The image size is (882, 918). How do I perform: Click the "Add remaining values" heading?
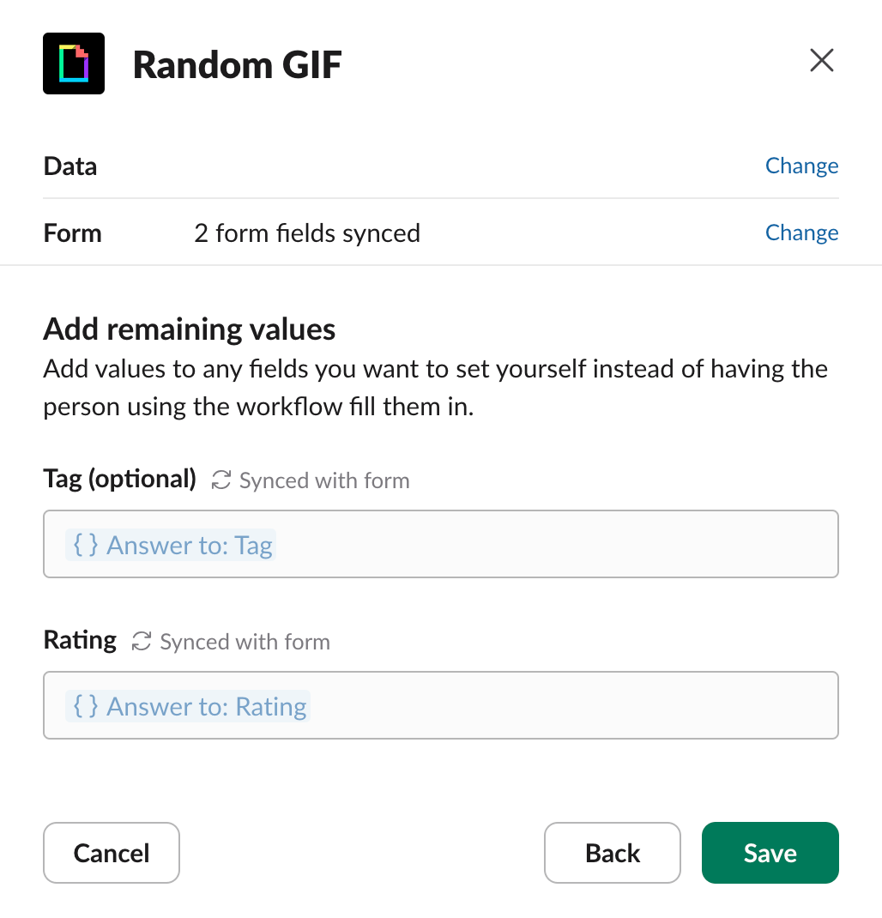(x=189, y=329)
